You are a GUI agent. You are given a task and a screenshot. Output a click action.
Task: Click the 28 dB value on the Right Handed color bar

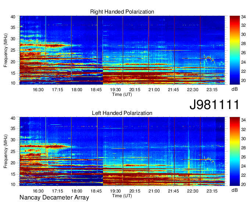243,44
